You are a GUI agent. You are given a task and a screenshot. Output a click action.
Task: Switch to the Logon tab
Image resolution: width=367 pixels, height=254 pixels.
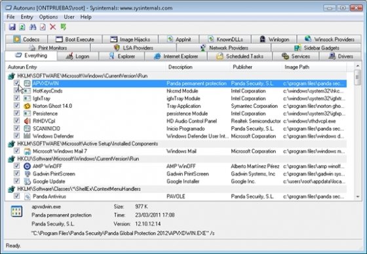click(78, 56)
